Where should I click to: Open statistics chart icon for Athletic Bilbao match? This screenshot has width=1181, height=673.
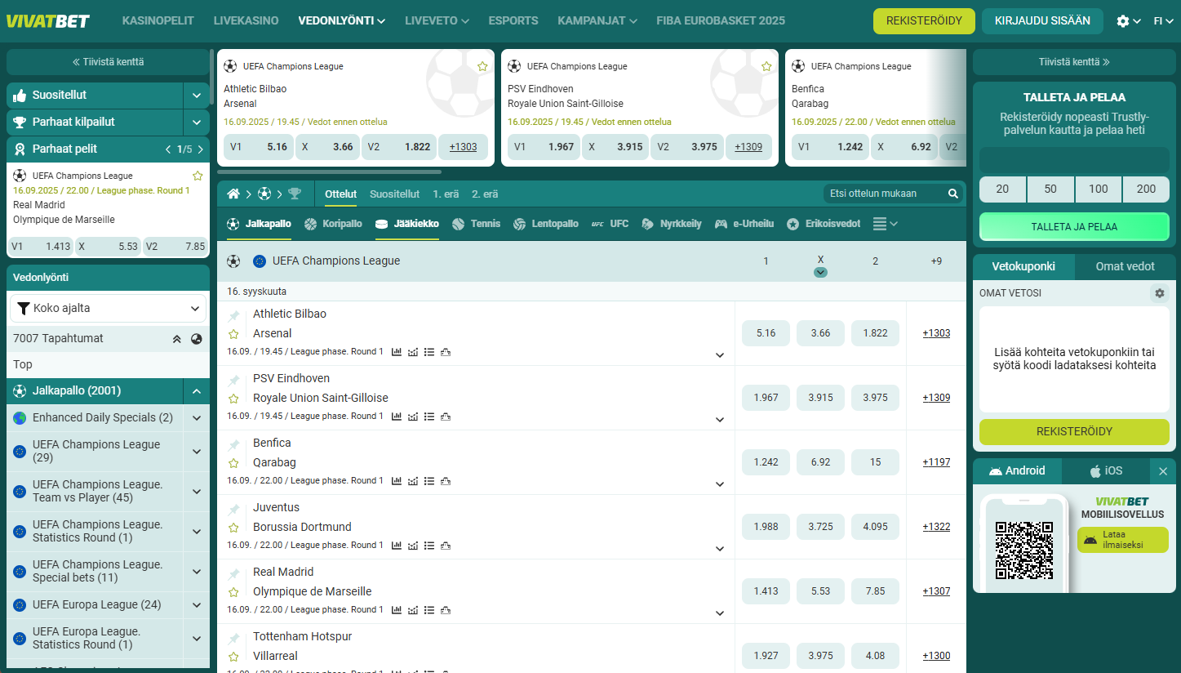tap(397, 352)
